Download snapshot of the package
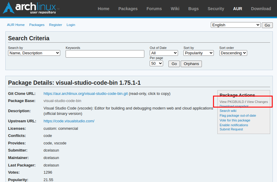 point(234,106)
